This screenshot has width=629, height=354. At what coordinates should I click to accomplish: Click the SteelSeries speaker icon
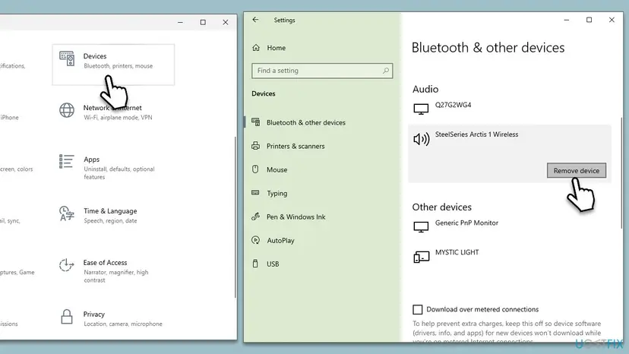tap(421, 139)
